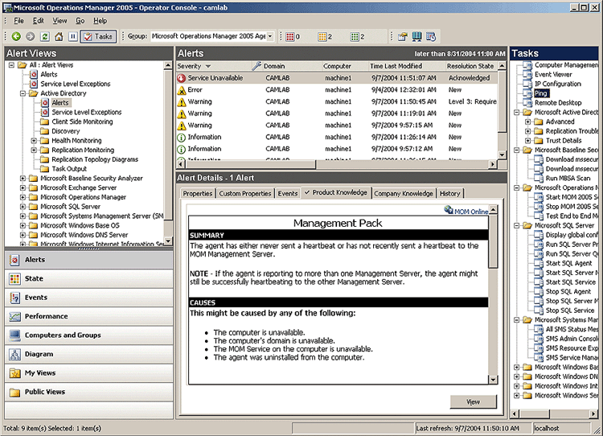Sort by Time Last Modified column
Viewport: 603px width, 436px height.
(406, 66)
